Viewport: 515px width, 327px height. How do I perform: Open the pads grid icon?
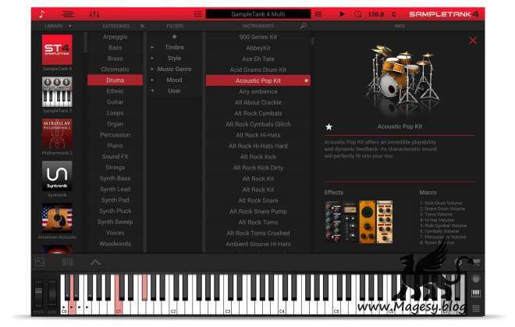[x=68, y=262]
